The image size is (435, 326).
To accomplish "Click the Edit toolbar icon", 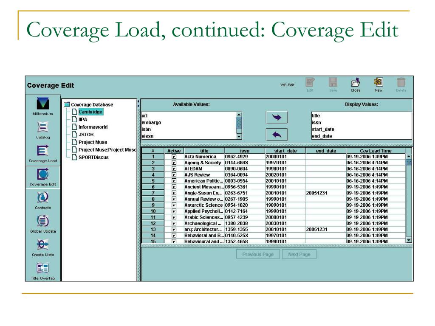I will pyautogui.click(x=310, y=82).
